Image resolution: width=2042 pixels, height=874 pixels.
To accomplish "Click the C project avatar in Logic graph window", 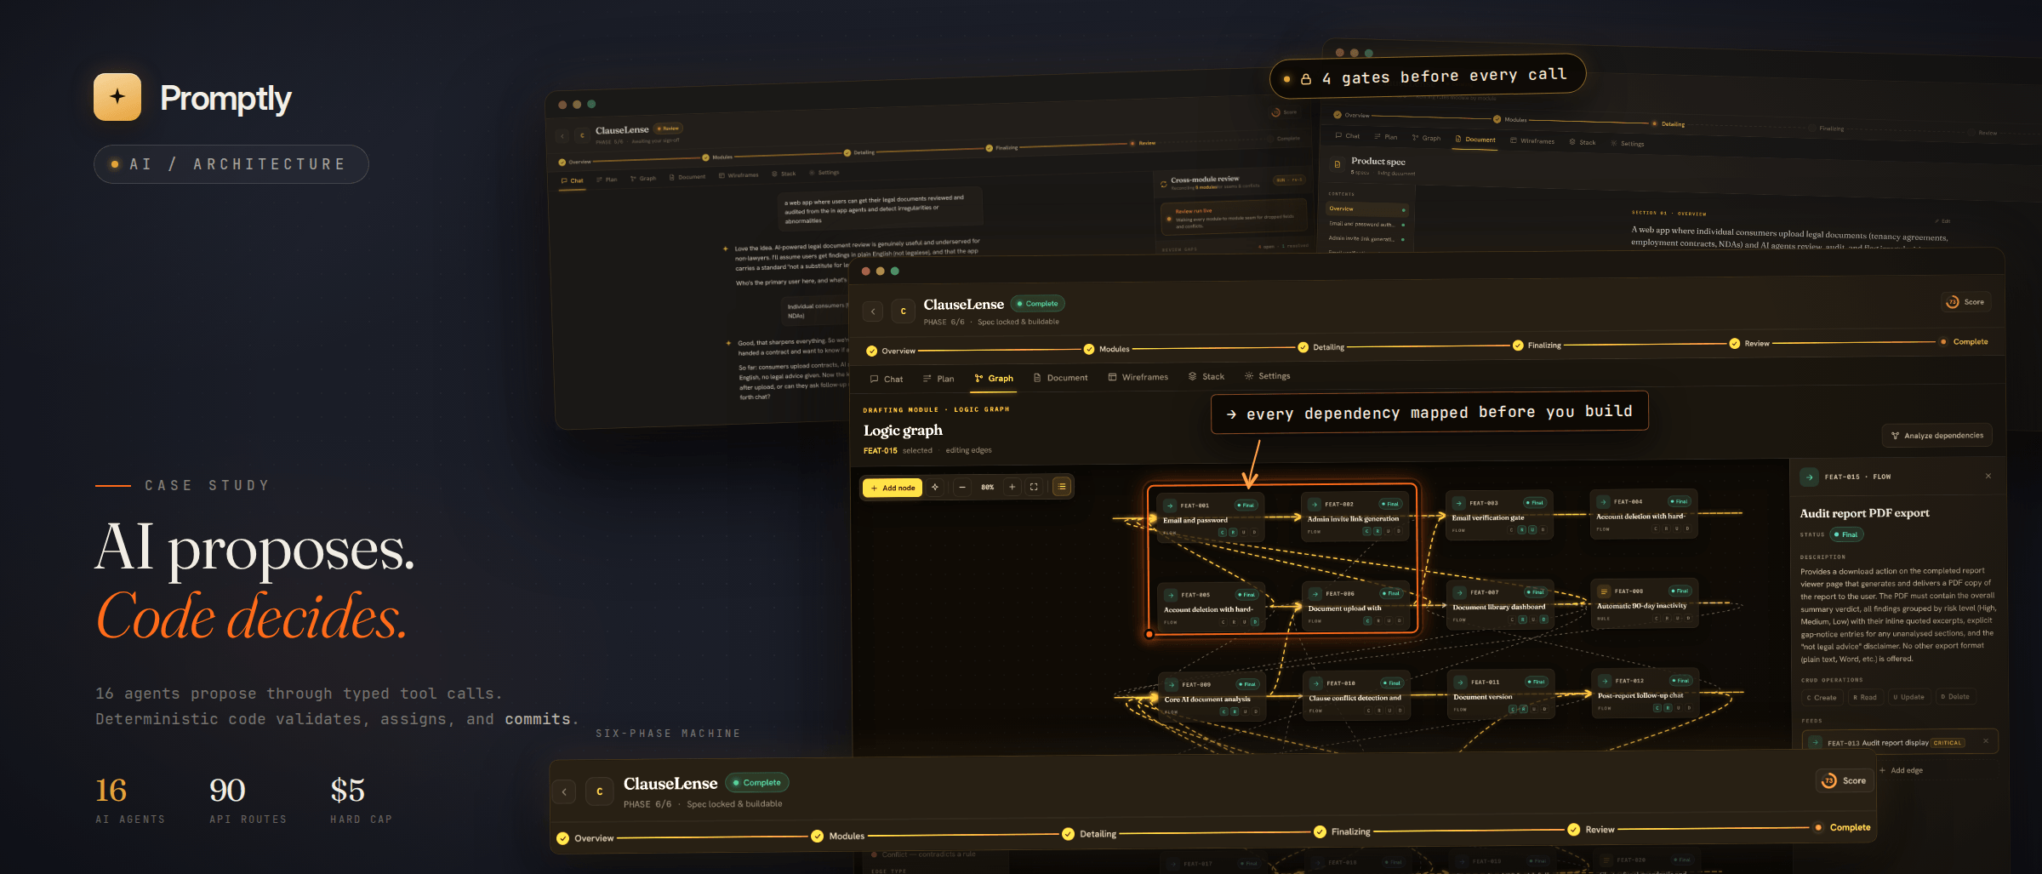I will click(x=903, y=311).
